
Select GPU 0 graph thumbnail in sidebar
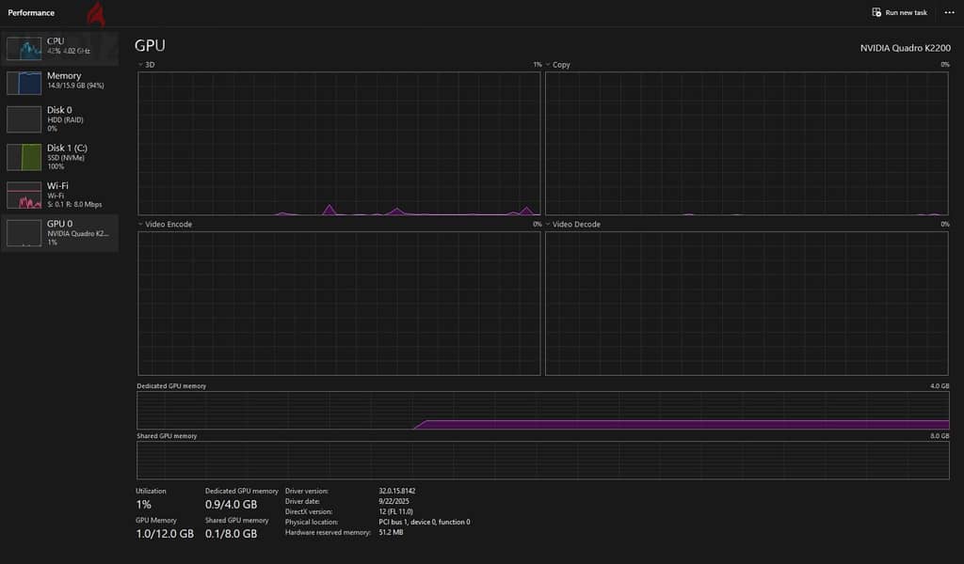pos(24,233)
